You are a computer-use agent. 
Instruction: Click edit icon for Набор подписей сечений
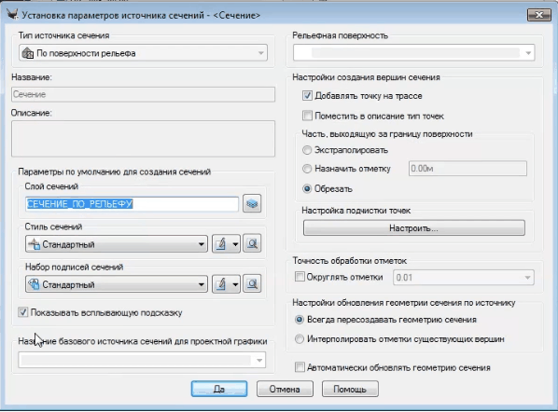coord(221,284)
